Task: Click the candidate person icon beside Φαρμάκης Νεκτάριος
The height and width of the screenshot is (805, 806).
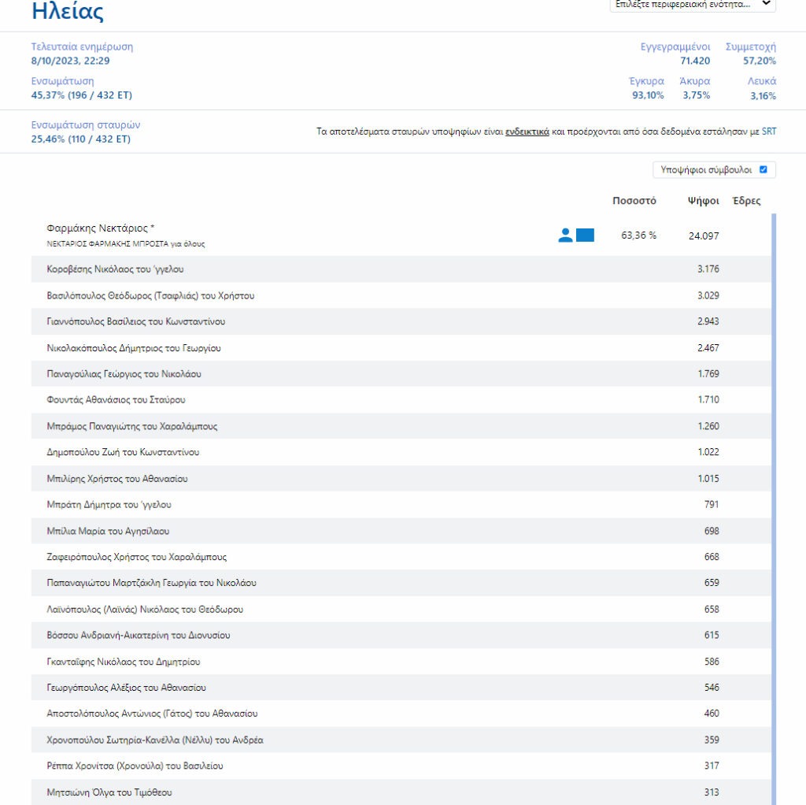Action: (x=565, y=235)
